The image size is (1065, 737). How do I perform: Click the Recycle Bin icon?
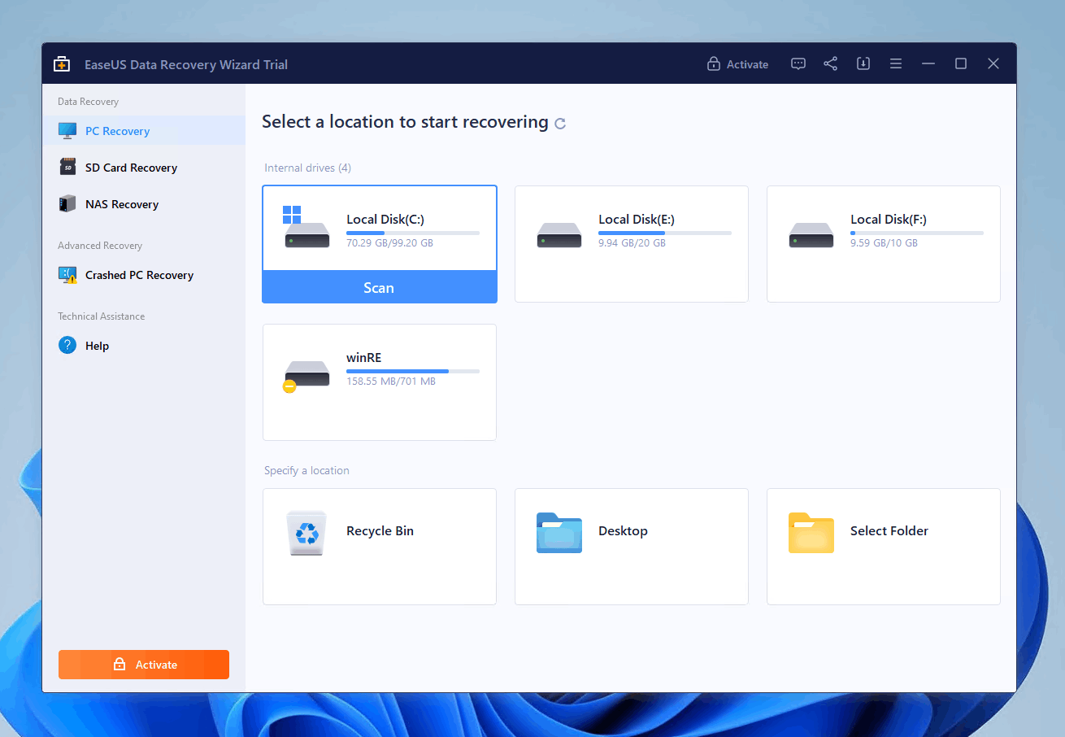coord(306,533)
